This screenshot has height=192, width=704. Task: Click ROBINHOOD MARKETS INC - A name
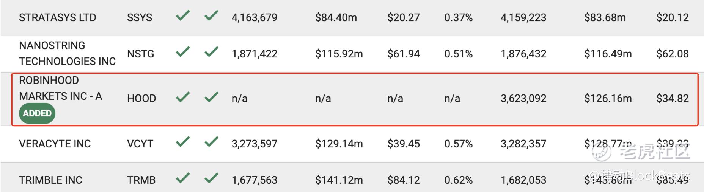[x=61, y=88]
